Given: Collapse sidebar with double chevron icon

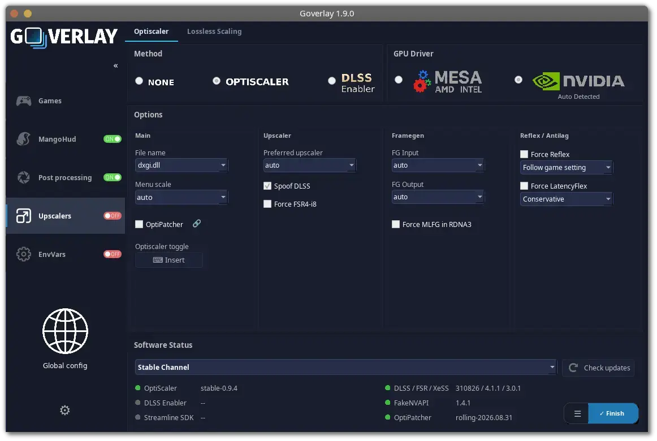Looking at the screenshot, I should 116,66.
